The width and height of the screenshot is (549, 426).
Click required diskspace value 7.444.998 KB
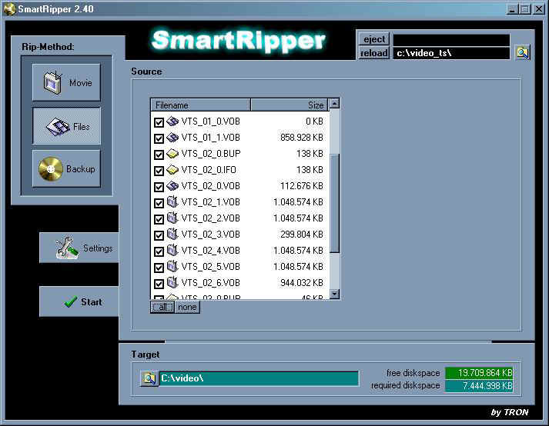click(479, 386)
